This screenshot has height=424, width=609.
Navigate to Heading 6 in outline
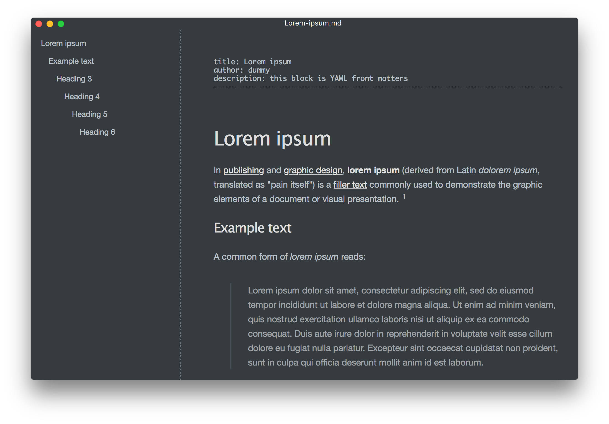(x=97, y=132)
